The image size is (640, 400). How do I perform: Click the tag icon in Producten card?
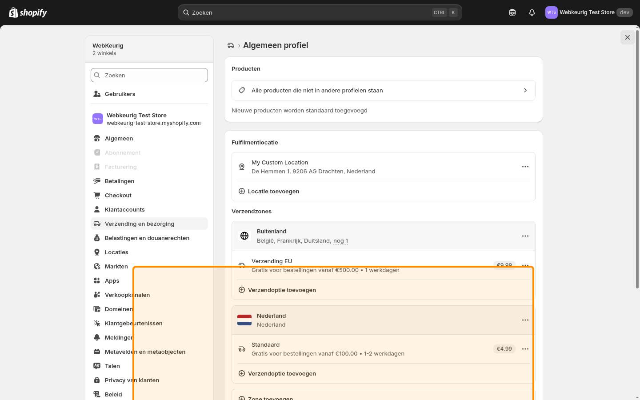coord(242,90)
